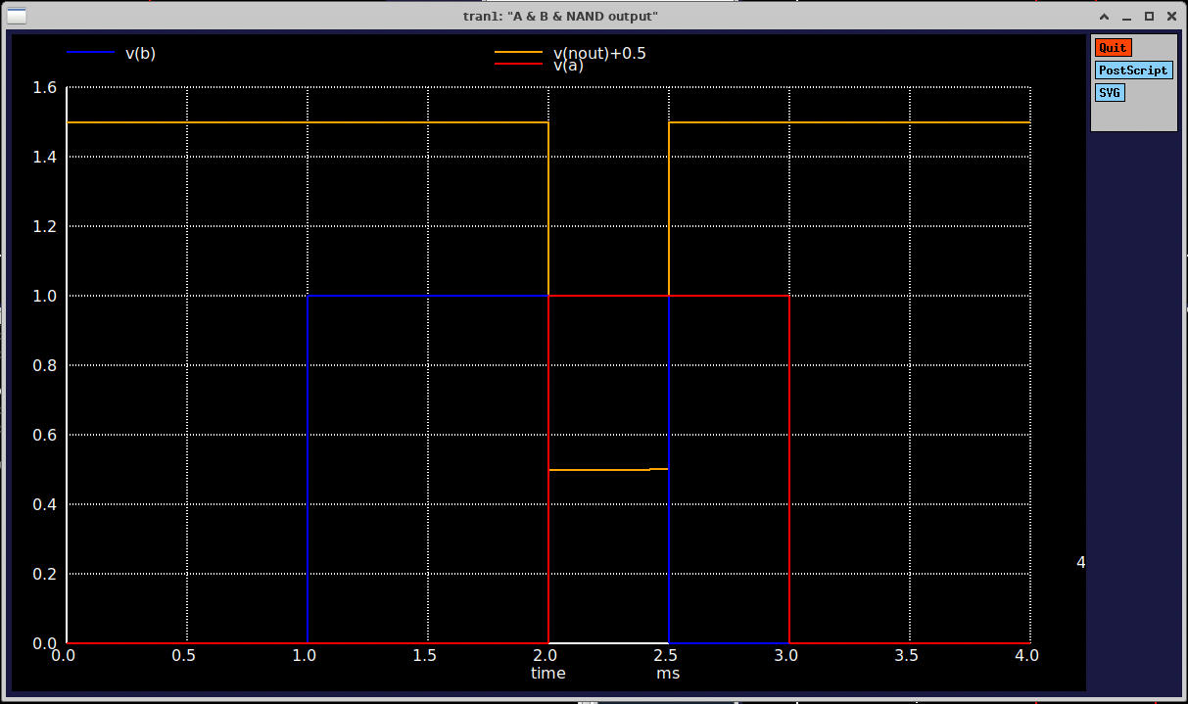Click the red v(a) legend color line

coord(520,66)
